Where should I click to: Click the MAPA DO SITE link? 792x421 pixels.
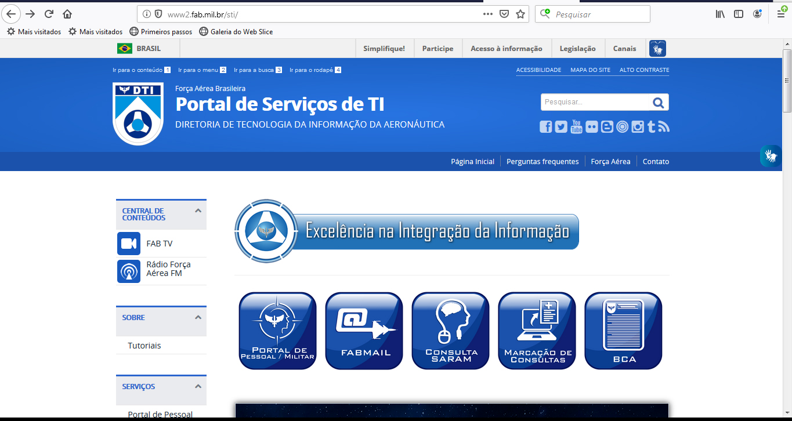pos(591,70)
